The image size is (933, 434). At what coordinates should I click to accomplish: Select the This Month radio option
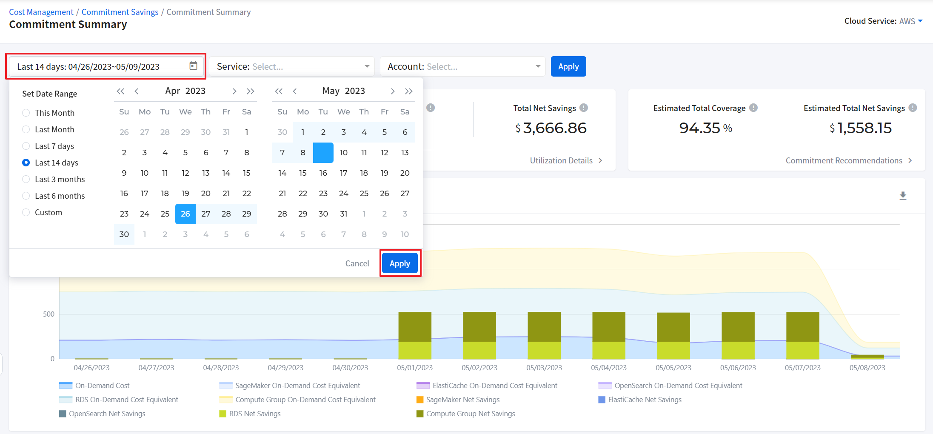coord(26,113)
